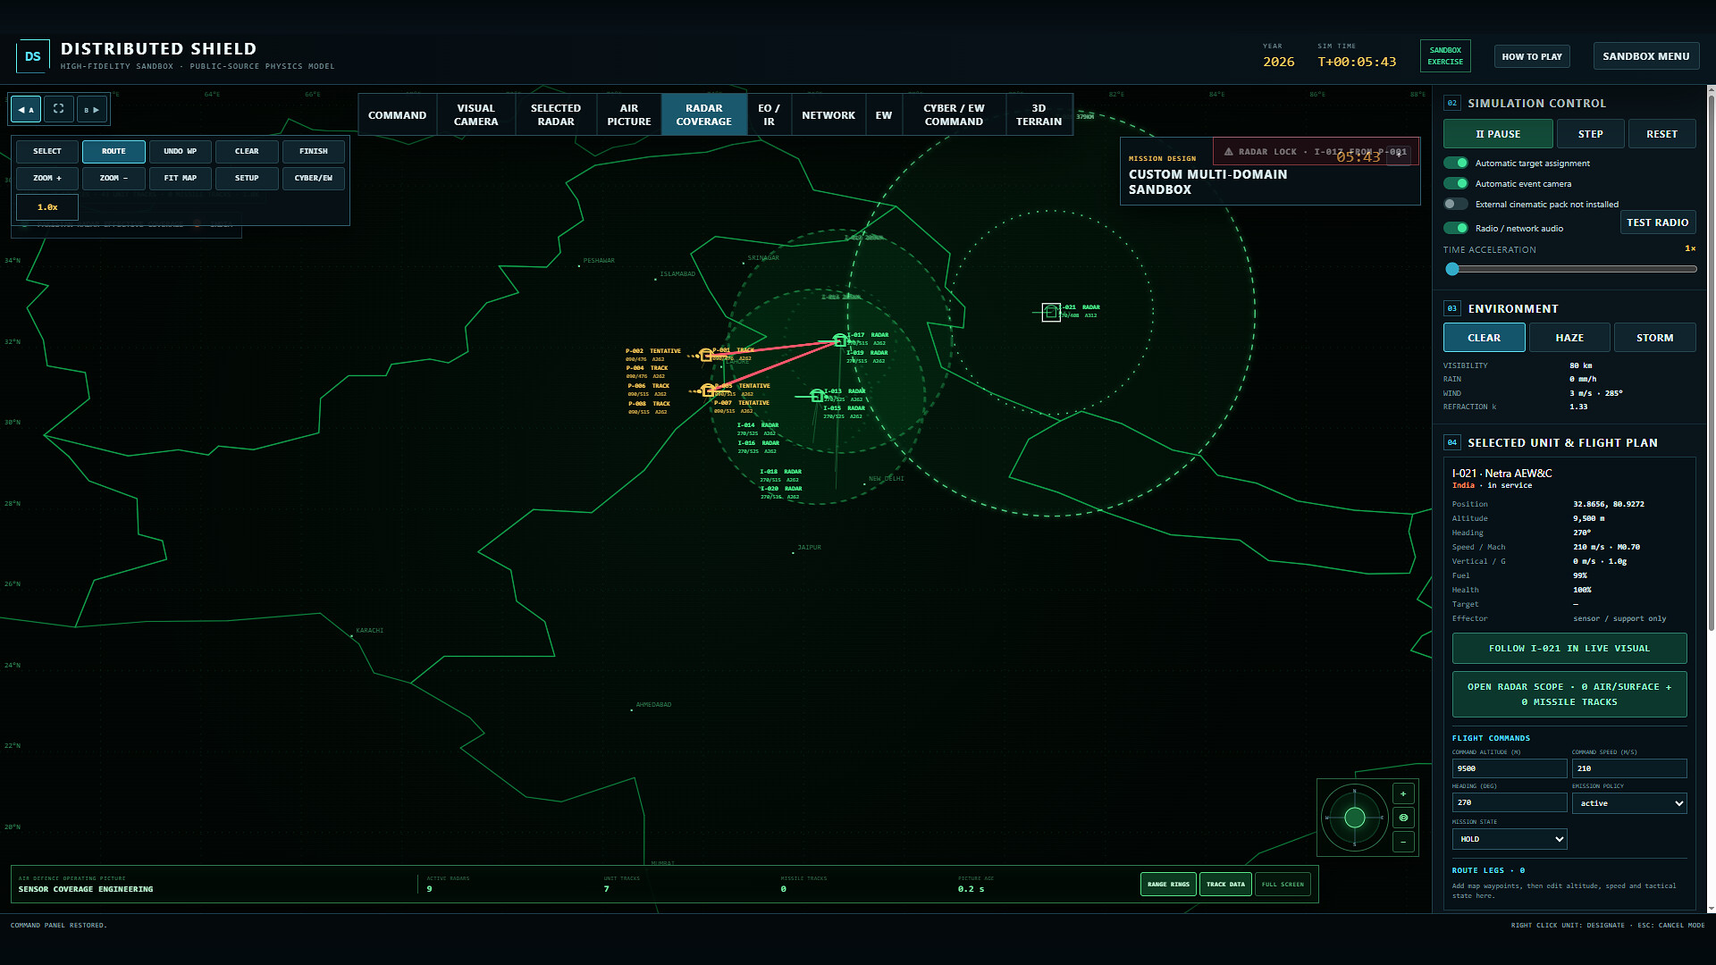Select the ROUTE tool button
The width and height of the screenshot is (1716, 965).
click(114, 152)
